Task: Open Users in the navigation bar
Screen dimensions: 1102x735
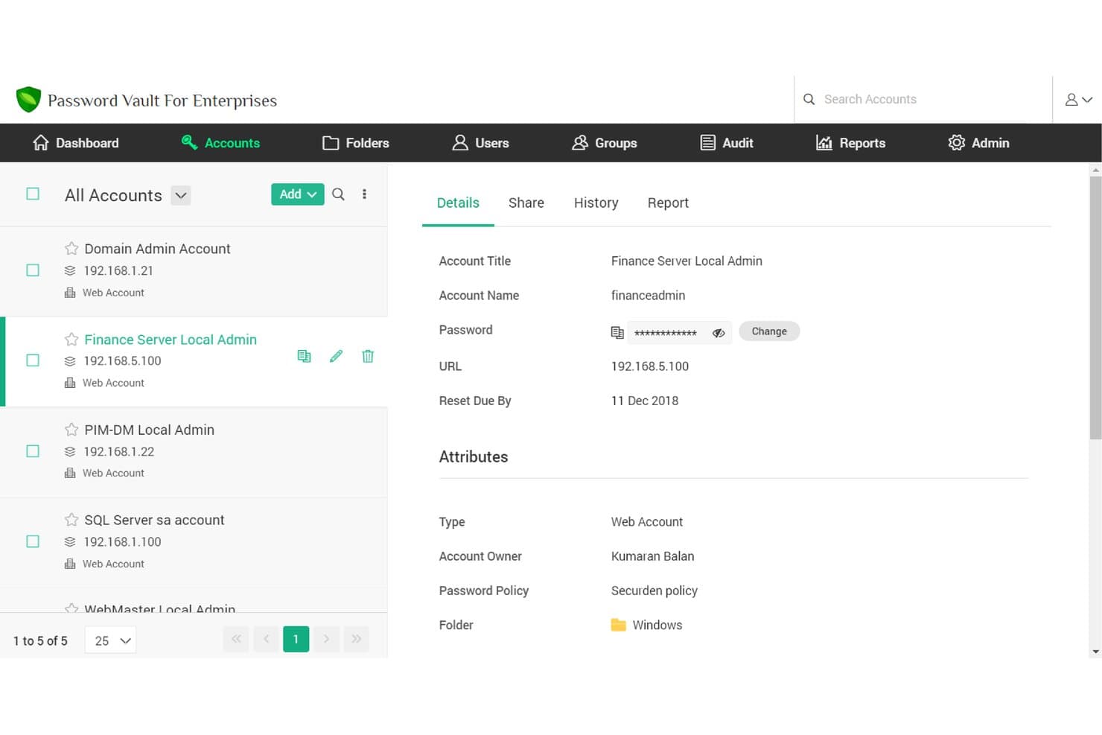Action: click(481, 143)
